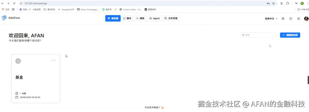Click the QR code extension icon
Image resolution: width=309 pixels, height=112 pixels.
[x=282, y=3]
